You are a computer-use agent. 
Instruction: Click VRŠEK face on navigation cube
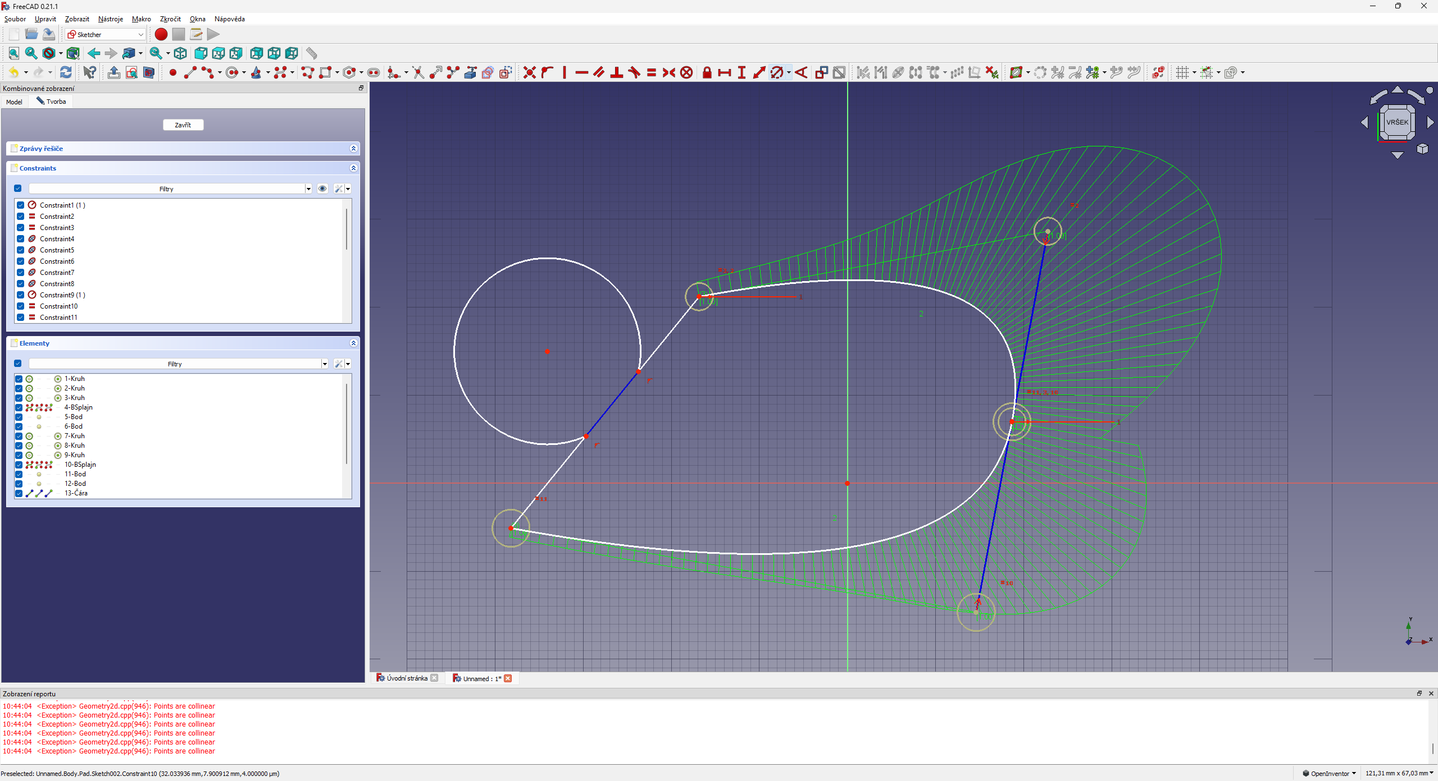(x=1397, y=122)
